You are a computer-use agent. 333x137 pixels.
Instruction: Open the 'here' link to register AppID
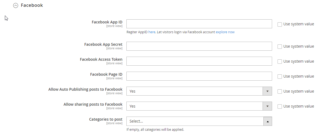tap(152, 32)
